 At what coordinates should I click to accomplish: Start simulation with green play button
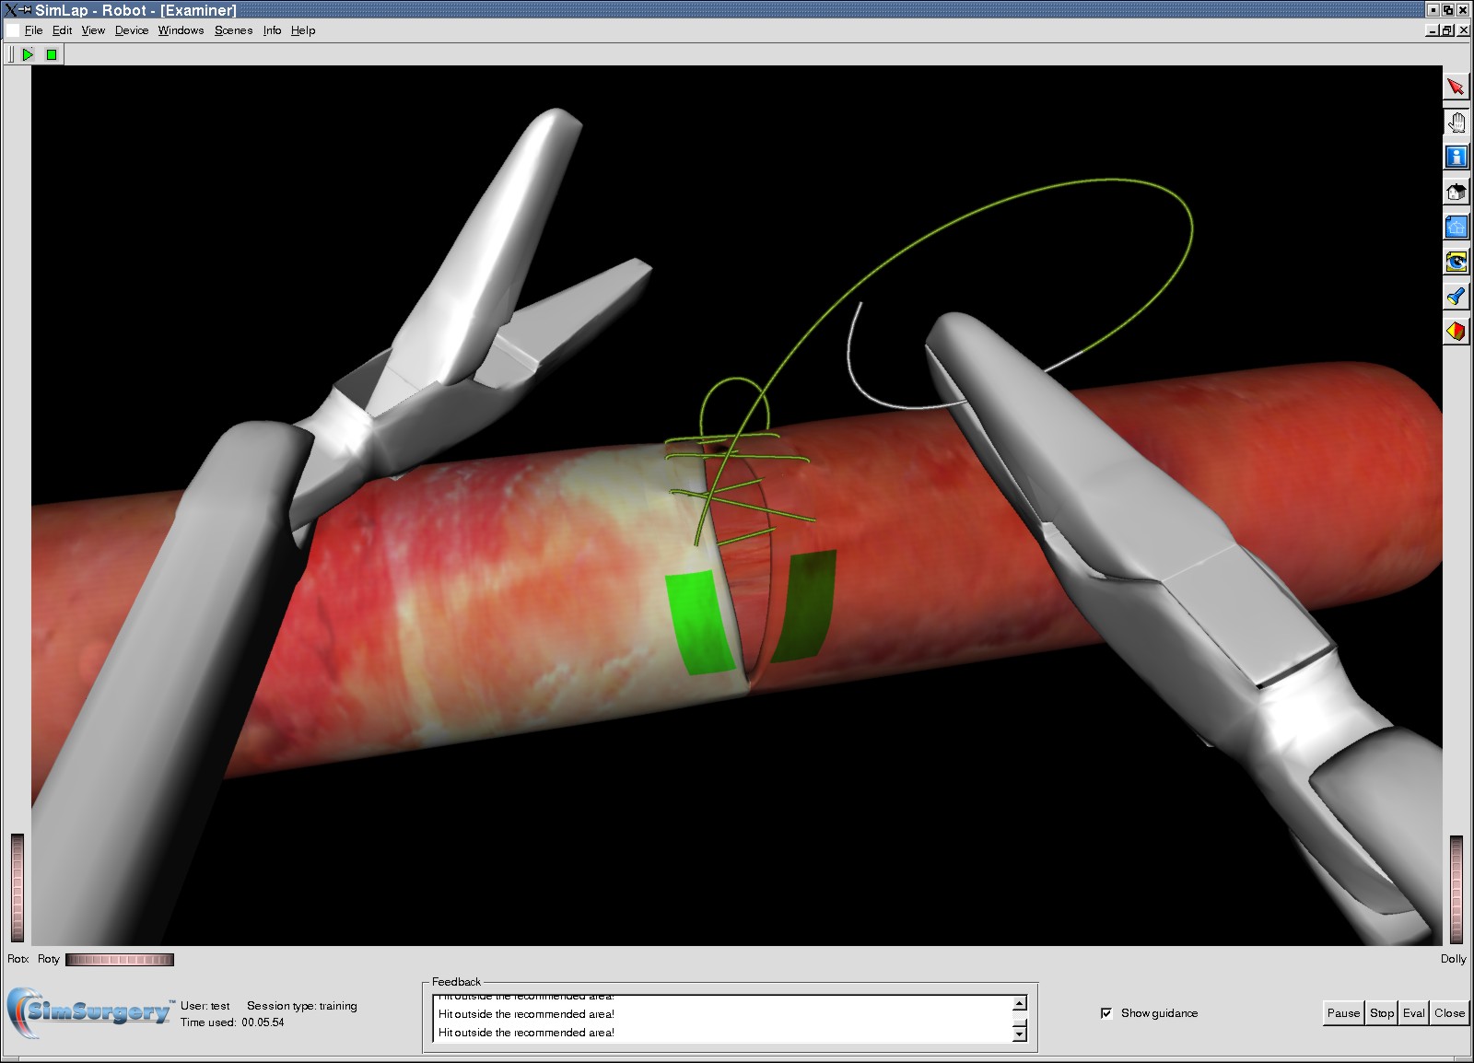point(29,54)
